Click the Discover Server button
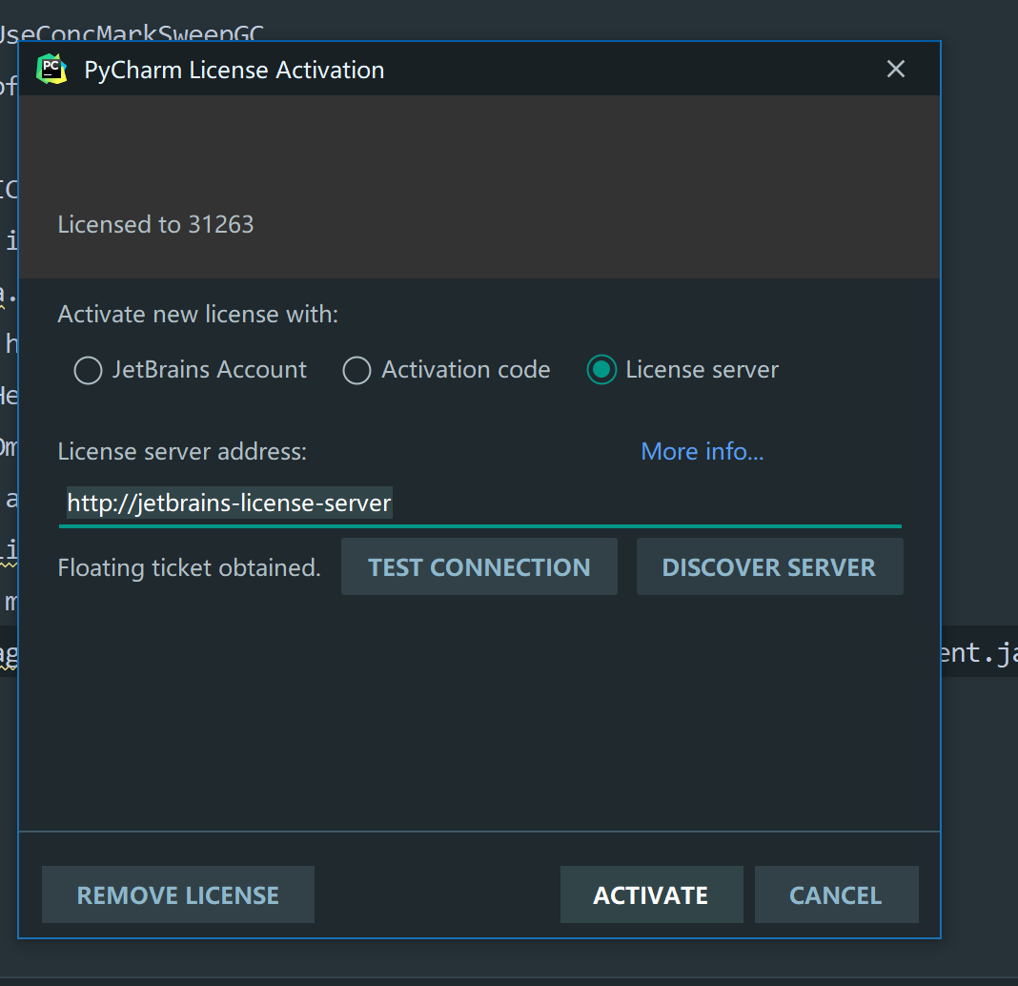 tap(769, 566)
